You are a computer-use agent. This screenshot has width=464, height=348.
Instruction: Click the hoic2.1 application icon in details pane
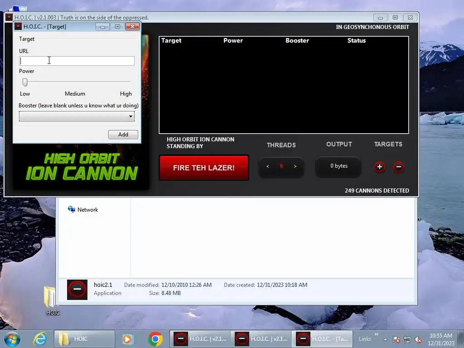77,290
